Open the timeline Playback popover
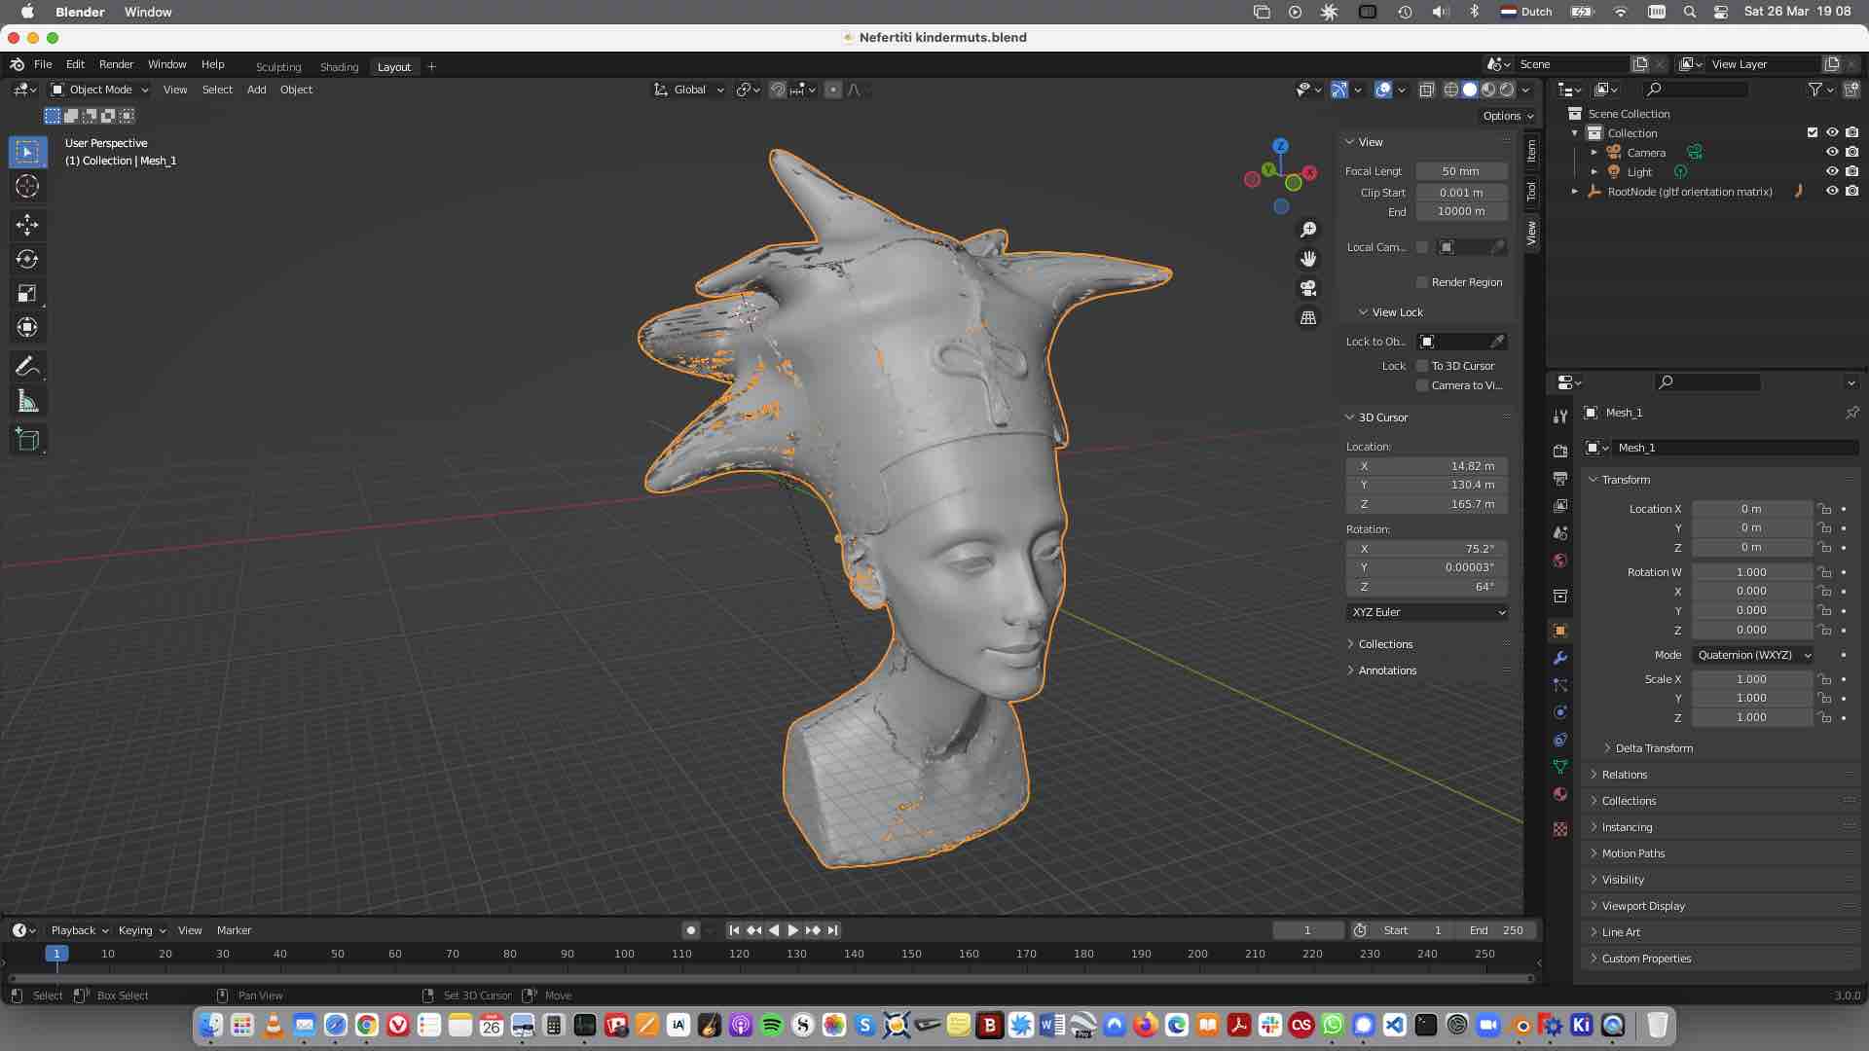The image size is (1869, 1051). (x=79, y=930)
